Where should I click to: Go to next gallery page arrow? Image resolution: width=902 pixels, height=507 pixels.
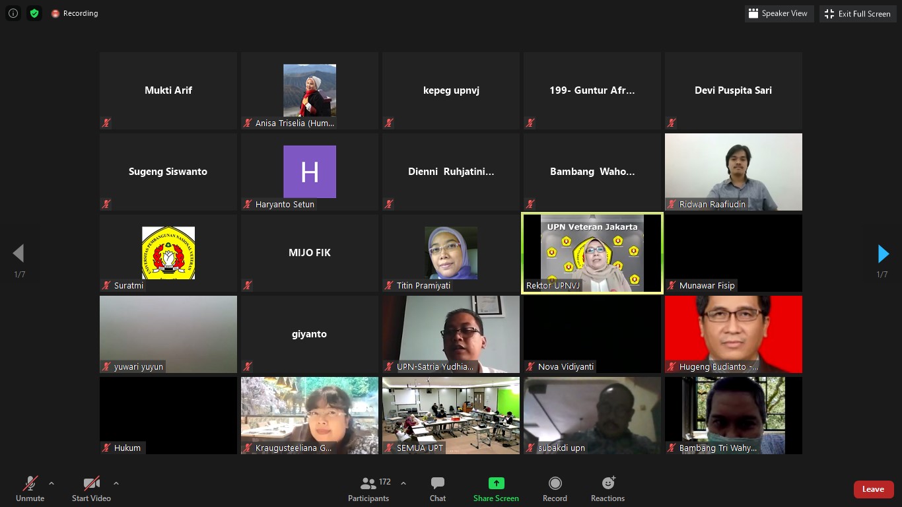(x=883, y=253)
